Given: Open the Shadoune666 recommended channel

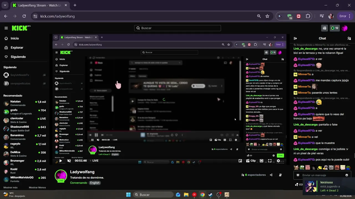Looking at the screenshot, I should [25, 129].
